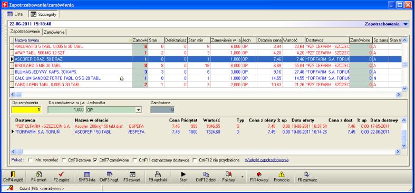Open the ShF3-lista grid icon
The width and height of the screenshot is (415, 193).
[x=87, y=174]
